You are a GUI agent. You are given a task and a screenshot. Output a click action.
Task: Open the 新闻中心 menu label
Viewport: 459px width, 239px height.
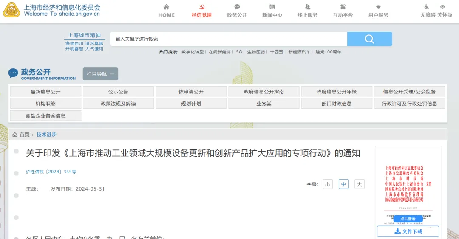(272, 15)
